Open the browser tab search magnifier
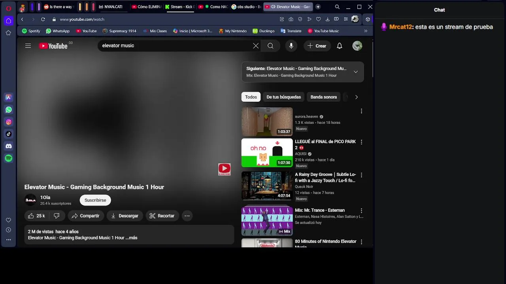506x284 pixels. (x=337, y=7)
